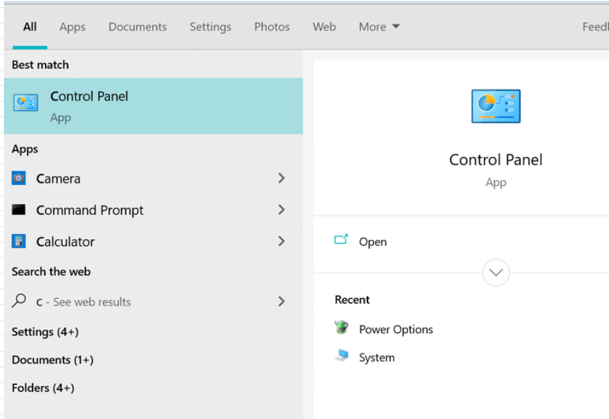Expand the Camera result arrow
This screenshot has height=419, width=609.
click(x=281, y=178)
